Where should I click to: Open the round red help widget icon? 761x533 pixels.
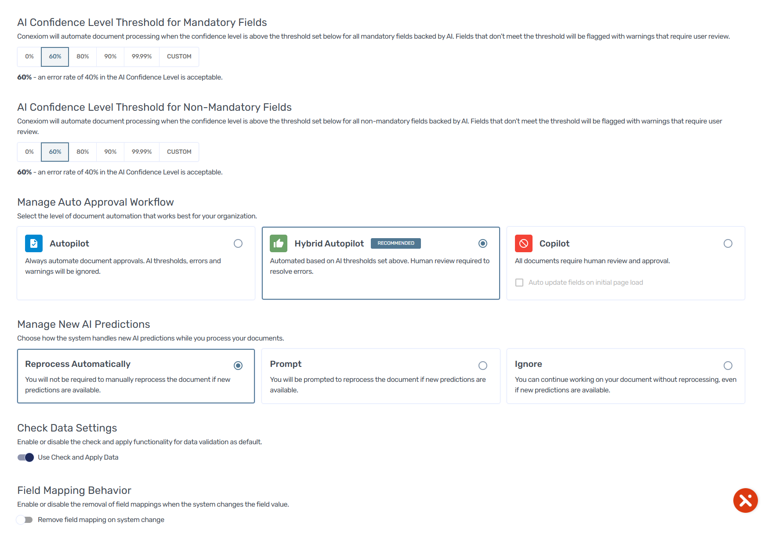click(x=746, y=500)
